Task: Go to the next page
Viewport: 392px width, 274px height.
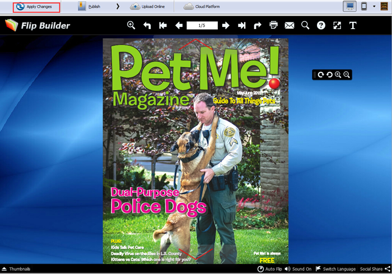Action: pyautogui.click(x=226, y=25)
